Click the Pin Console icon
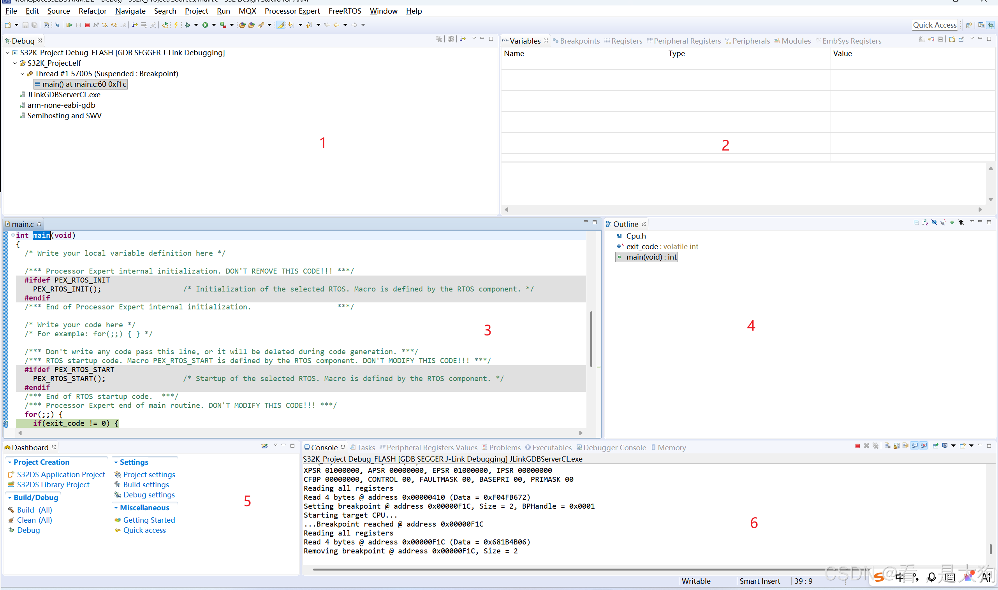The height and width of the screenshot is (590, 998). (936, 446)
